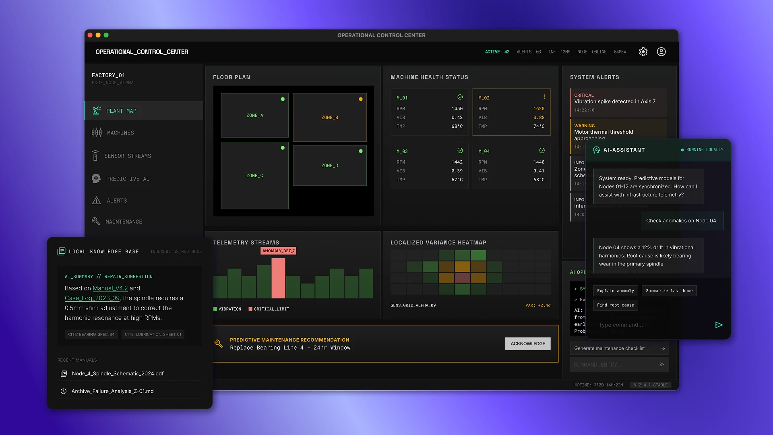Switch to the PLANT MAP section

coord(121,110)
